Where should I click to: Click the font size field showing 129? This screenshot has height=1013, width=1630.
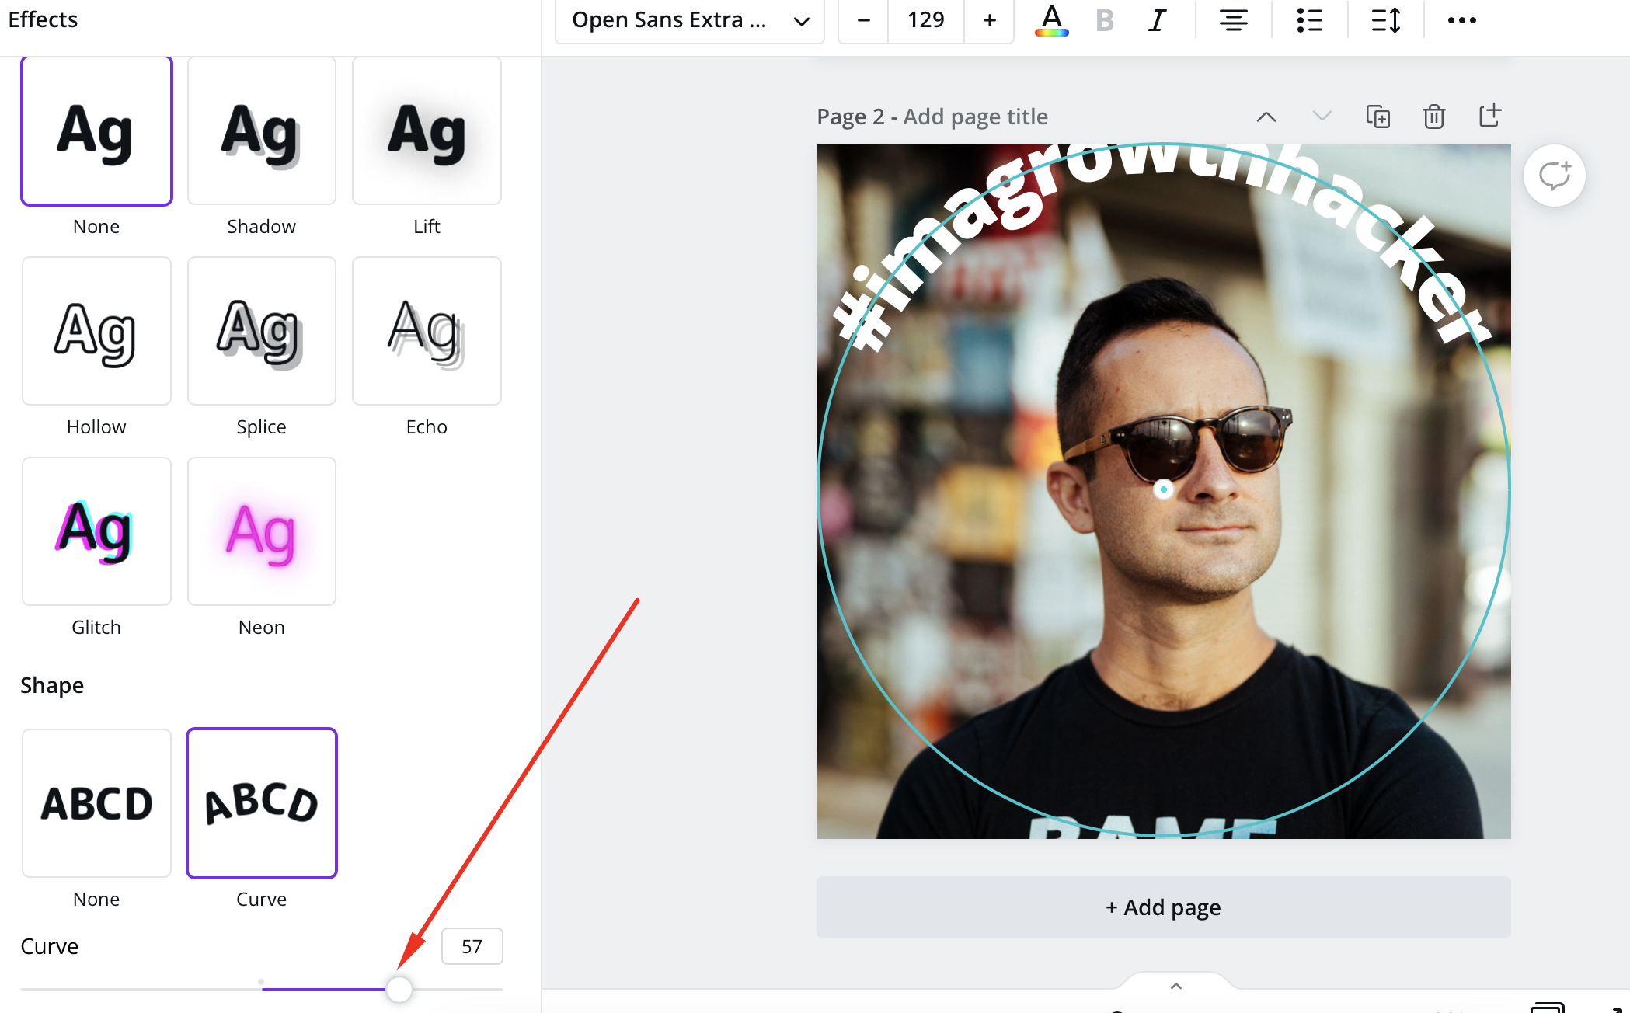coord(926,20)
